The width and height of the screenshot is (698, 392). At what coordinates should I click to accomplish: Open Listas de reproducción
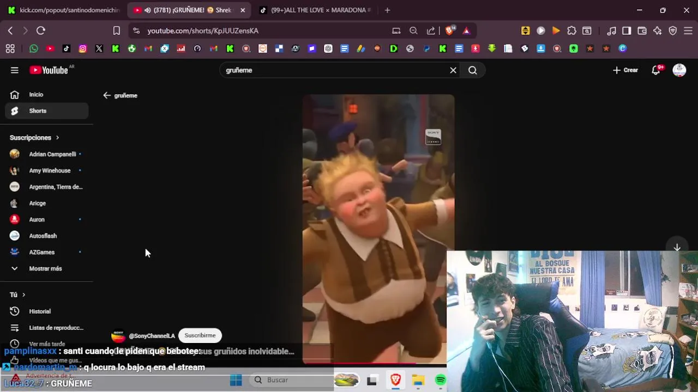tap(47, 328)
